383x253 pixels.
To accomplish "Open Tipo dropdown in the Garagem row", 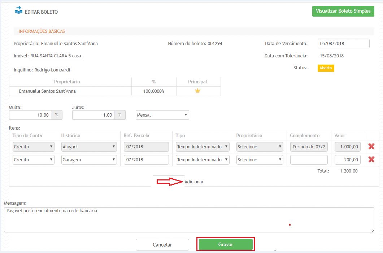I will (202, 160).
